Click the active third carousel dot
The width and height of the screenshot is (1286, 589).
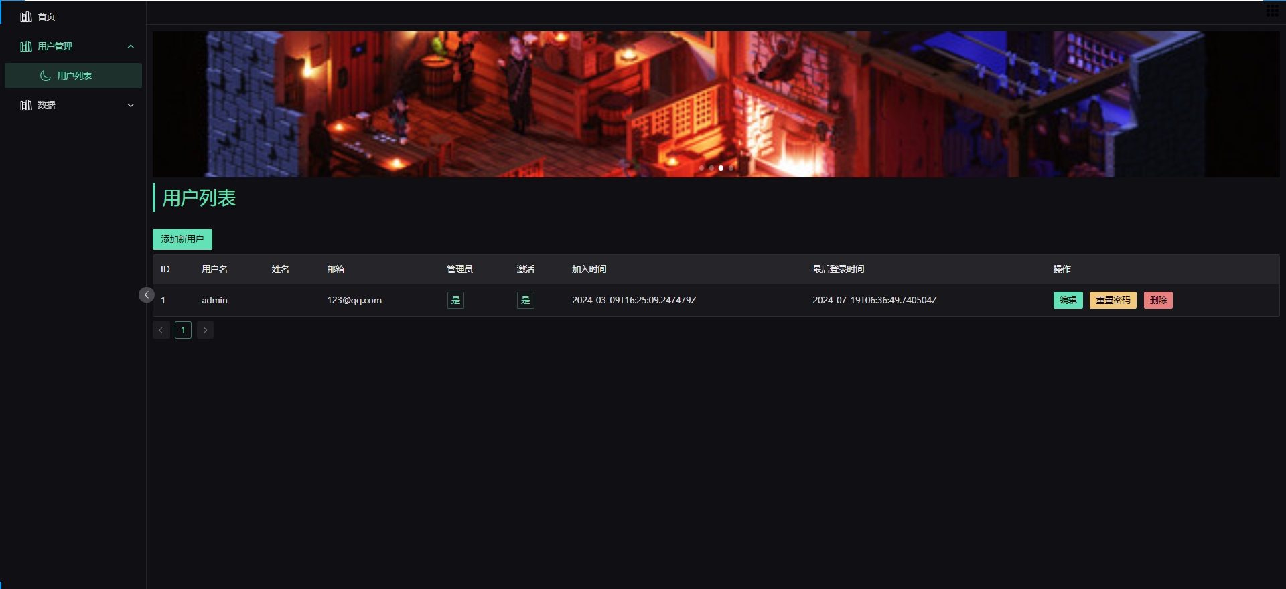point(721,168)
